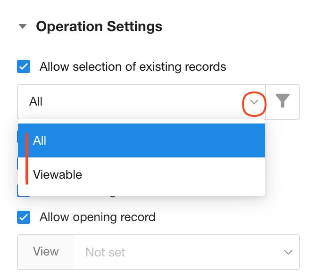Uncheck Allow selection of existing records checkbox
Screen dimensions: 317x280
[x=24, y=66]
